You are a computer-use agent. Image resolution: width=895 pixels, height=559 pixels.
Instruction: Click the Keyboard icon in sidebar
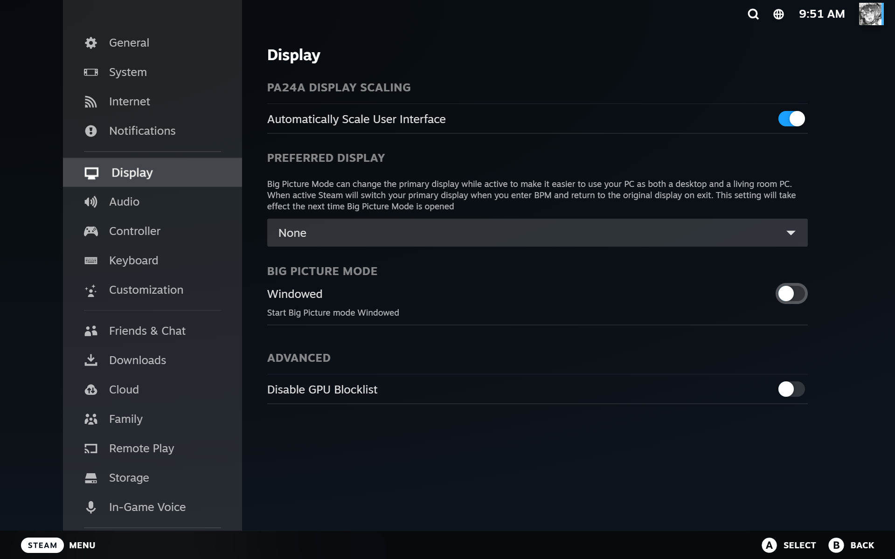[x=91, y=261]
